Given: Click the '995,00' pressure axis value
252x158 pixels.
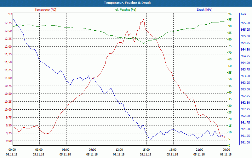Looking at the screenshot, I should point(245,36).
